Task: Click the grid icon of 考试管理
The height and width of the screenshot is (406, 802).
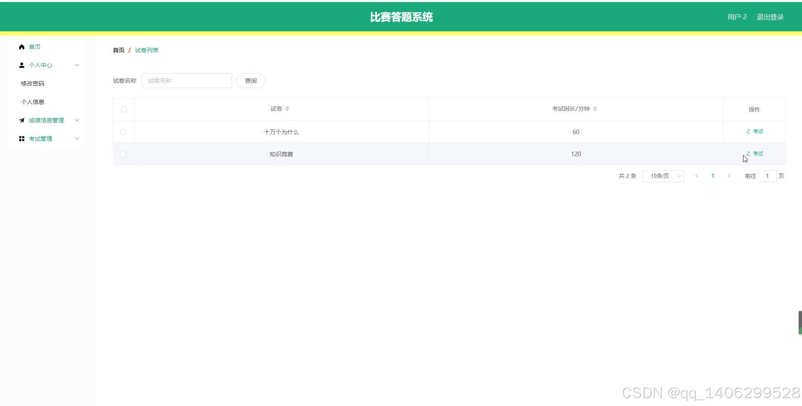Action: [x=22, y=138]
